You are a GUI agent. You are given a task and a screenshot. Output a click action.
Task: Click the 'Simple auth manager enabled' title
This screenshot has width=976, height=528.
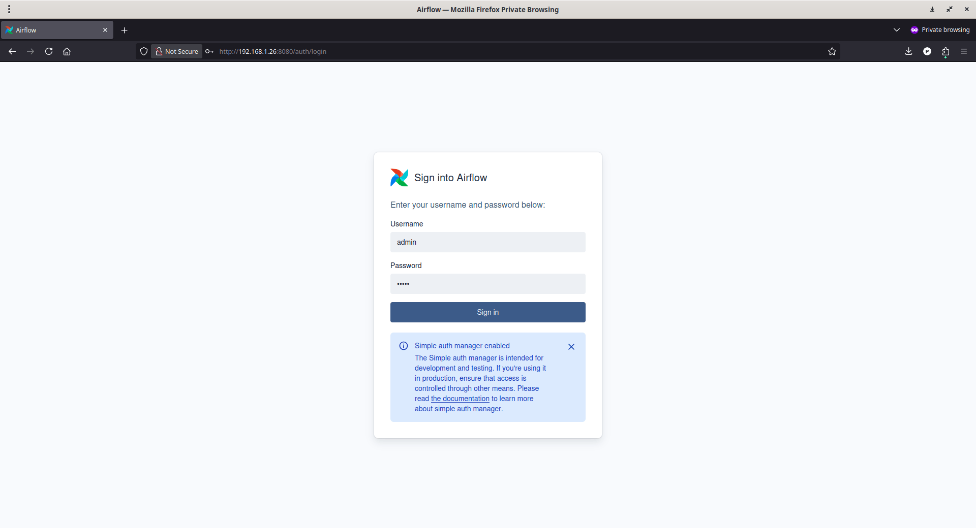[x=462, y=346]
